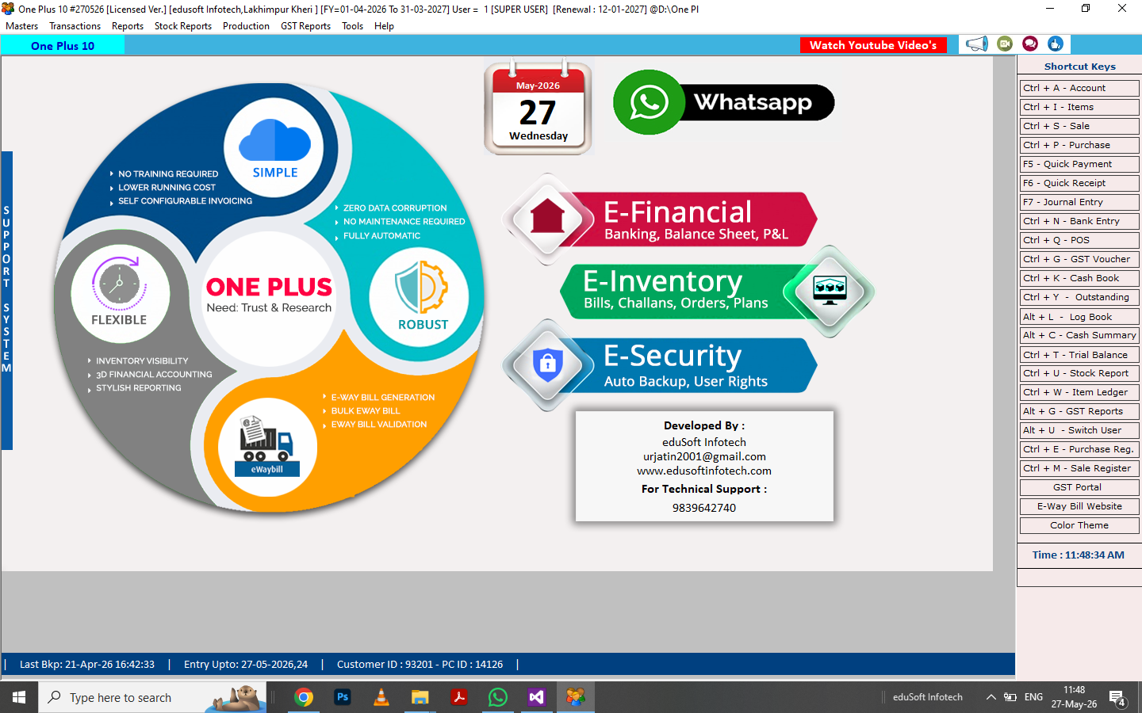This screenshot has height=713, width=1142.
Task: Open the Stock Reports menu
Action: point(183,26)
